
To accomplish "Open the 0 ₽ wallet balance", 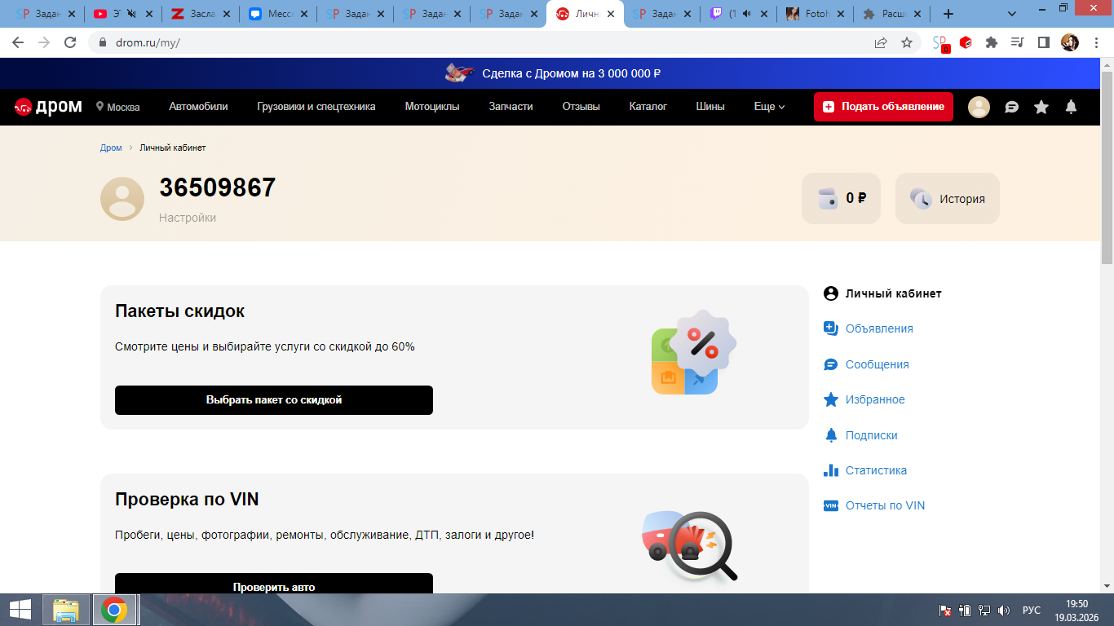I will click(x=841, y=198).
